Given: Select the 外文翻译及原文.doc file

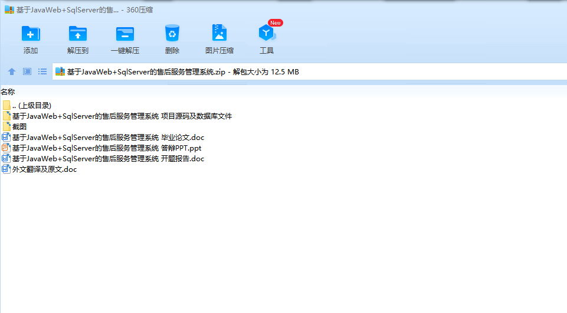Looking at the screenshot, I should [x=40, y=169].
